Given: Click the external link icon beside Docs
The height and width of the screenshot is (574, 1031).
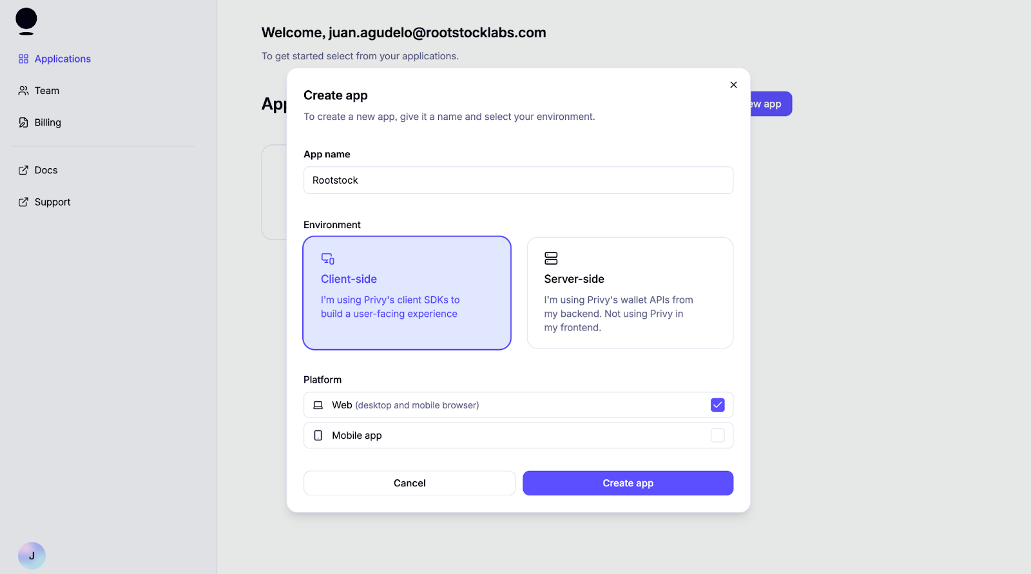Looking at the screenshot, I should pyautogui.click(x=23, y=169).
